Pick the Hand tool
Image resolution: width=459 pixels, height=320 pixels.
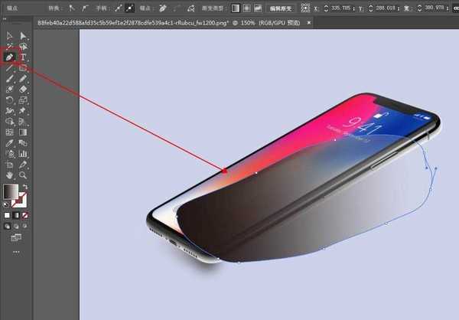(10, 175)
